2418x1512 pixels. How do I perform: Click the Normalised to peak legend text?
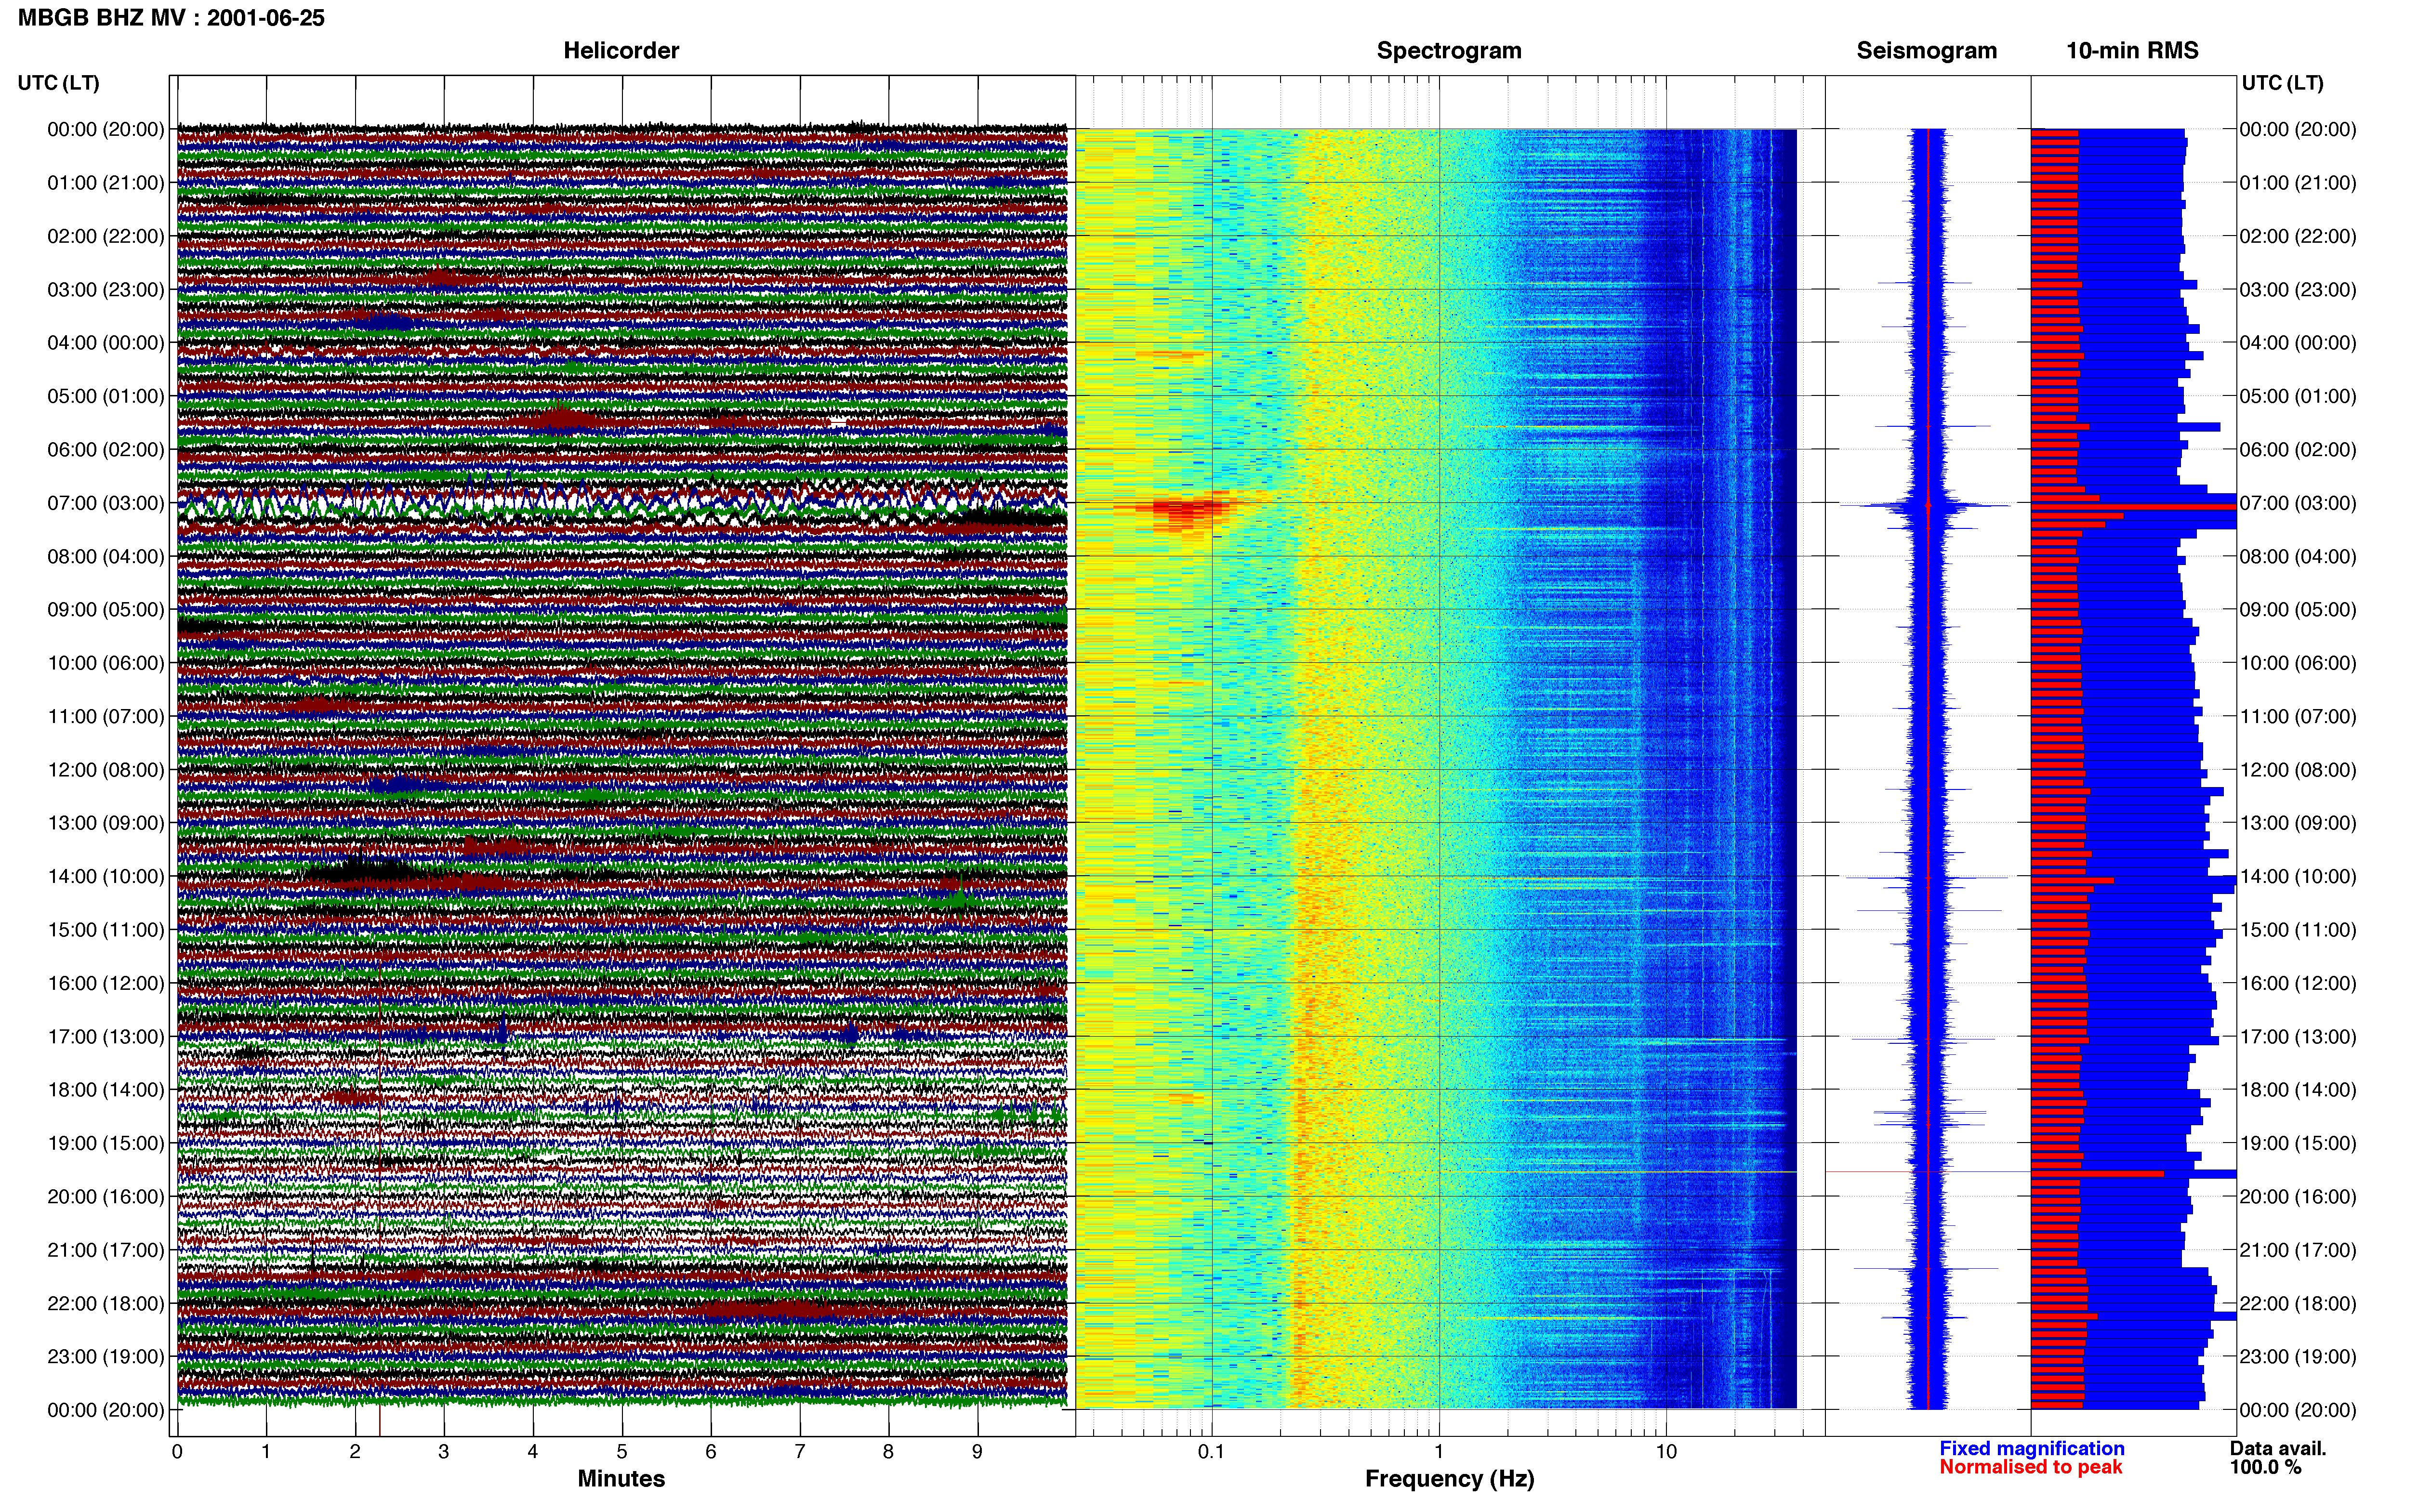2031,1467
